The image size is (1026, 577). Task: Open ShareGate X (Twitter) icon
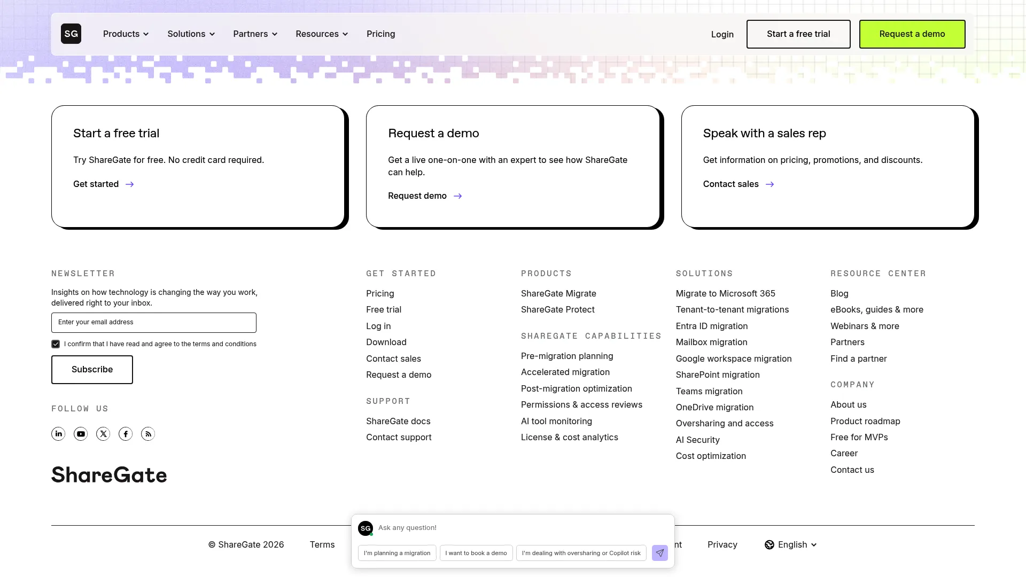(103, 434)
